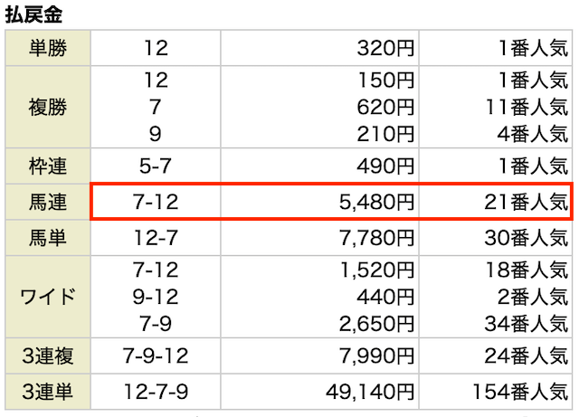The width and height of the screenshot is (579, 417).
Task: Select the 620円 複勝 payout
Action: click(385, 107)
